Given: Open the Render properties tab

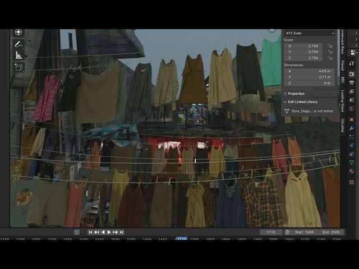Looking at the screenshot, I should [352, 74].
